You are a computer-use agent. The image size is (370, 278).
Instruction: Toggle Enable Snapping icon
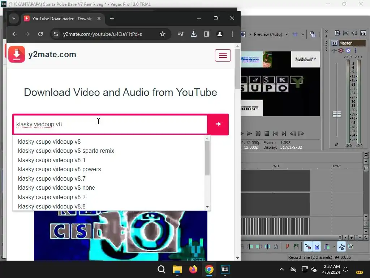pos(308,247)
